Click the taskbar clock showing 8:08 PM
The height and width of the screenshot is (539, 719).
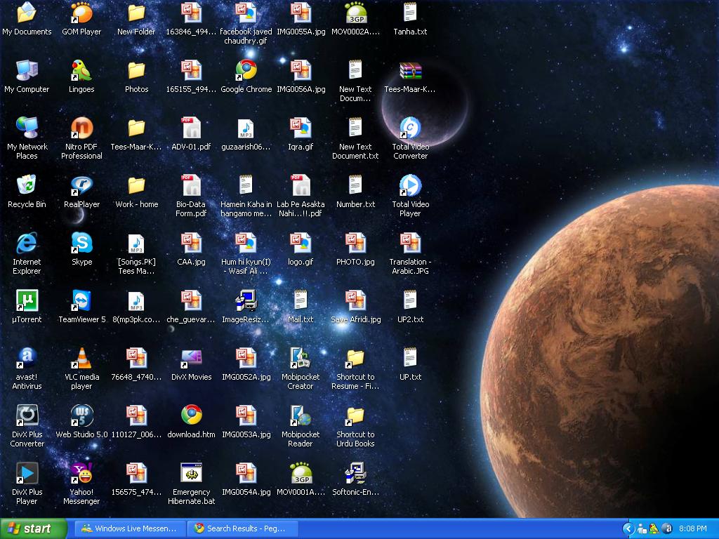pos(692,528)
